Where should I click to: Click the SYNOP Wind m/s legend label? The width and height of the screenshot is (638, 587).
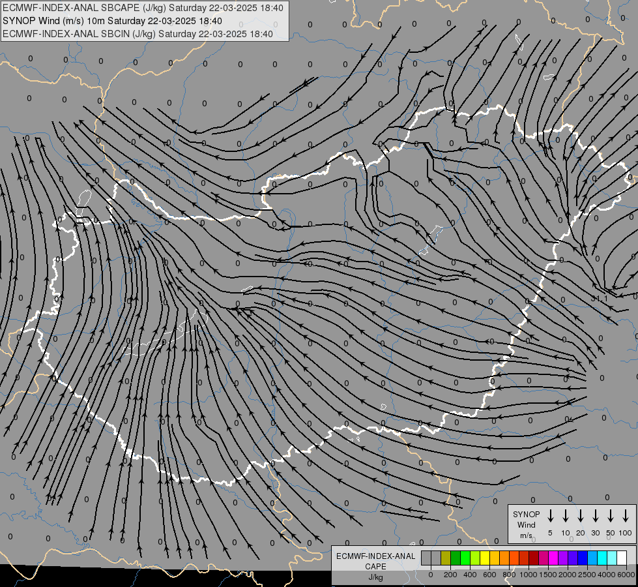tap(526, 524)
